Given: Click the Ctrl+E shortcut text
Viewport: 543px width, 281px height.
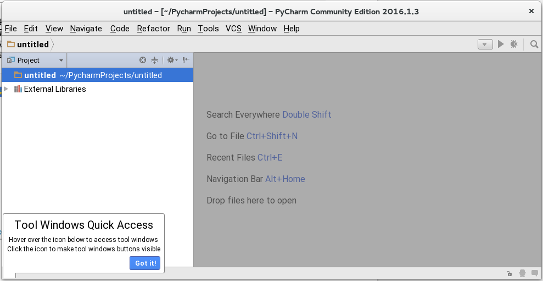Looking at the screenshot, I should coord(270,157).
